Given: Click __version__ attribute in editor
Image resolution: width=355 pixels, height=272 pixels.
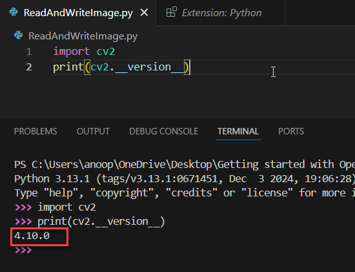Looking at the screenshot, I should point(149,67).
